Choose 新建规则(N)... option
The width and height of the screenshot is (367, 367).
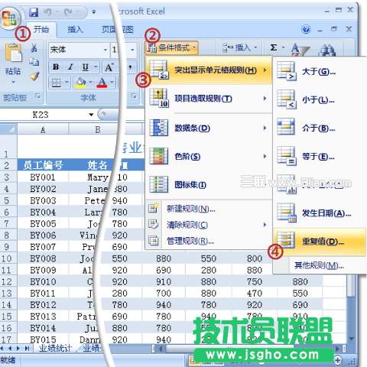tap(209, 209)
